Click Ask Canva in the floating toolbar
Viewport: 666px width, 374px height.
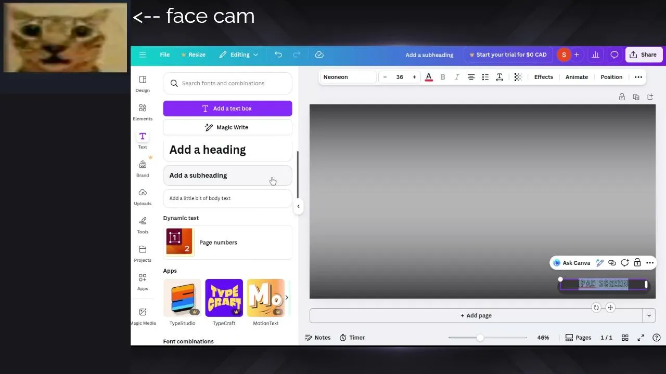[571, 263]
